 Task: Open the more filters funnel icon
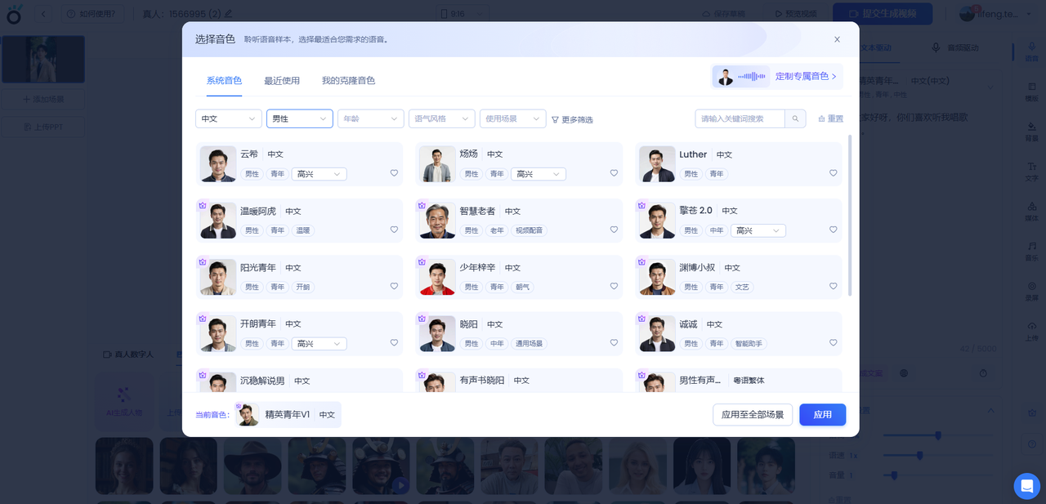(556, 120)
